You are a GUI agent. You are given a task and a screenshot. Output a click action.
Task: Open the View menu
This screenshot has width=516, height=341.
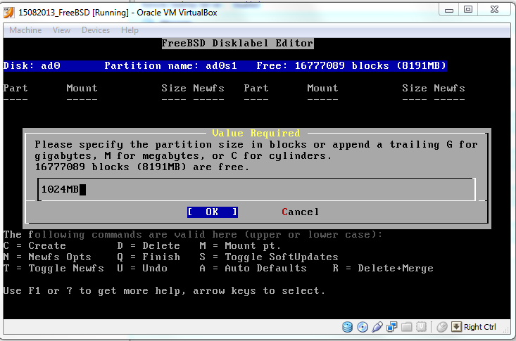61,30
